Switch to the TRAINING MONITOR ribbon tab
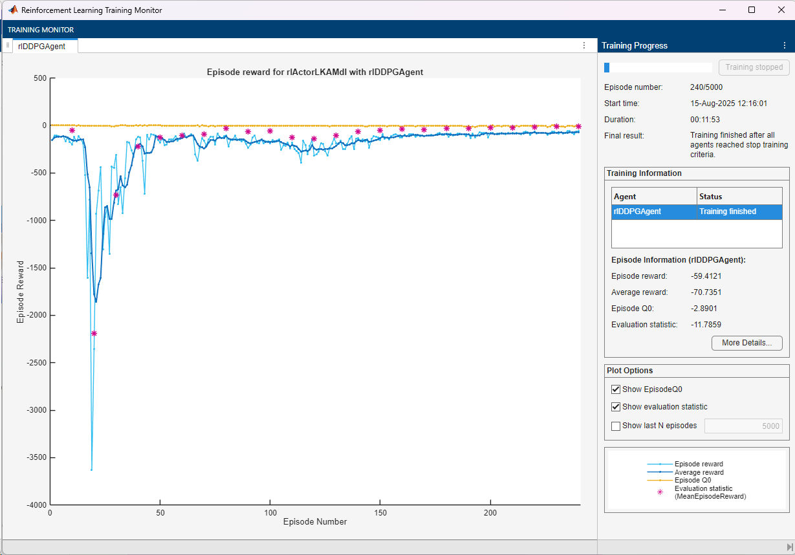The height and width of the screenshot is (555, 795). [41, 30]
